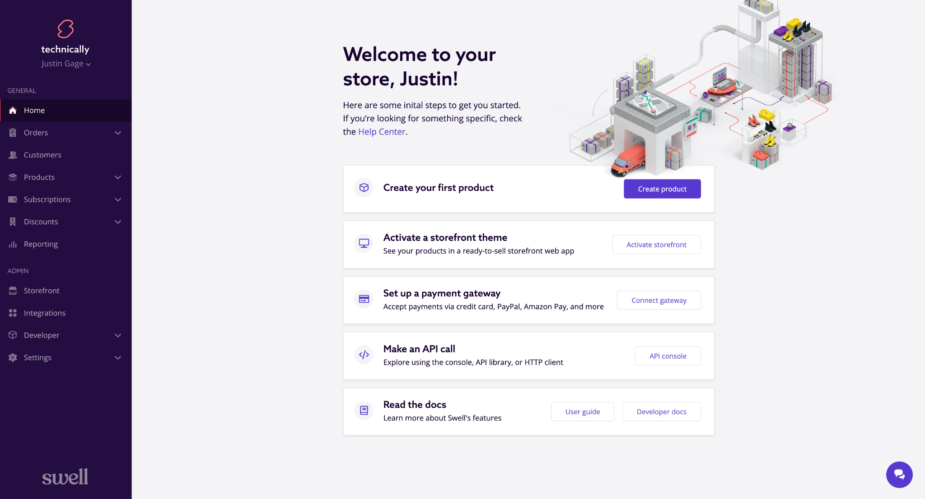This screenshot has height=499, width=925.
Task: Open the Orders section icon
Action: pyautogui.click(x=13, y=132)
